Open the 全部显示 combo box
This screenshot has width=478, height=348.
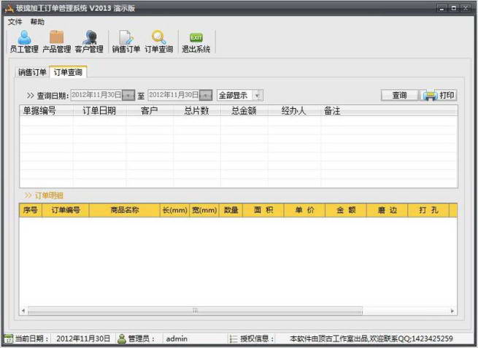click(x=240, y=96)
